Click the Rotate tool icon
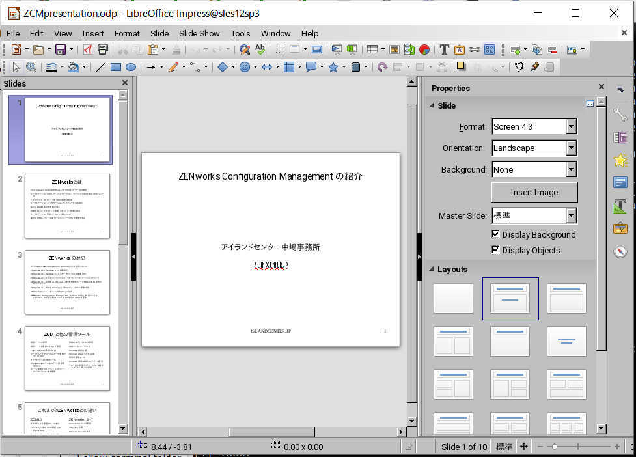 (x=382, y=67)
